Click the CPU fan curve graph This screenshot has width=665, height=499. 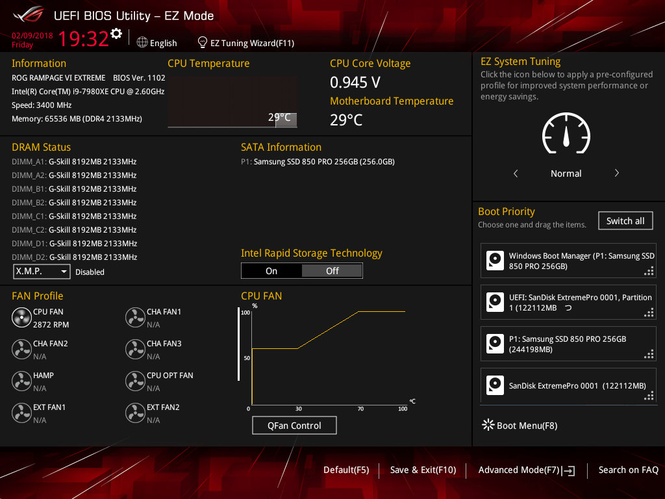click(329, 357)
